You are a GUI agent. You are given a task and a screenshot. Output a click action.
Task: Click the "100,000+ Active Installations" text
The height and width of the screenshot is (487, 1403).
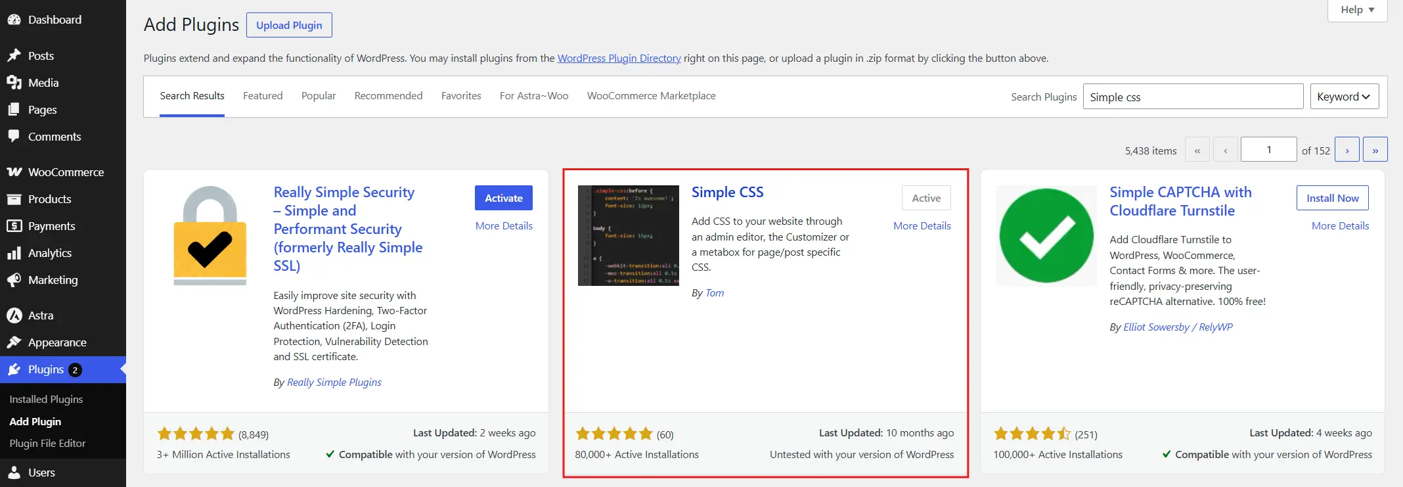[x=1058, y=455]
